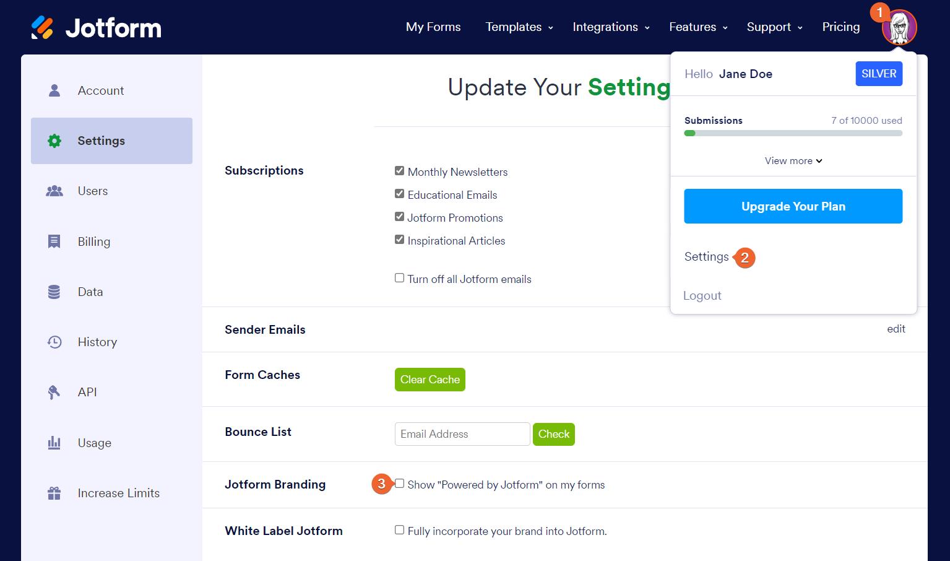Click the Settings gear icon in sidebar

(54, 141)
